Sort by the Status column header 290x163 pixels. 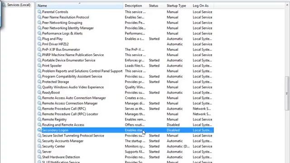click(x=156, y=6)
